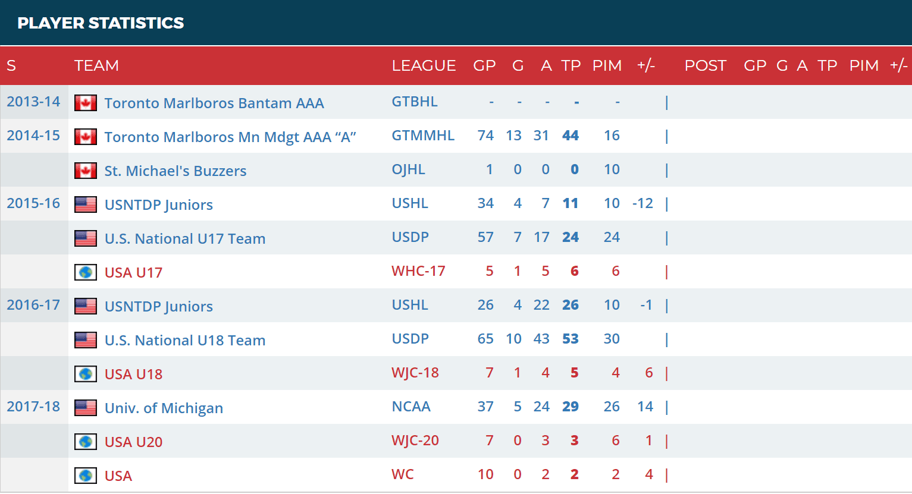912x494 pixels.
Task: Click the NCAA league link
Action: point(411,407)
